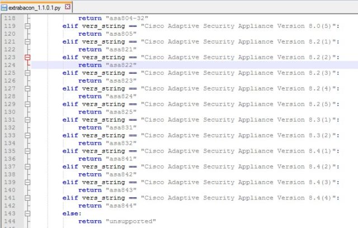The image size is (358, 228).
Task: Click the string "asa823"
Action: 121,80
